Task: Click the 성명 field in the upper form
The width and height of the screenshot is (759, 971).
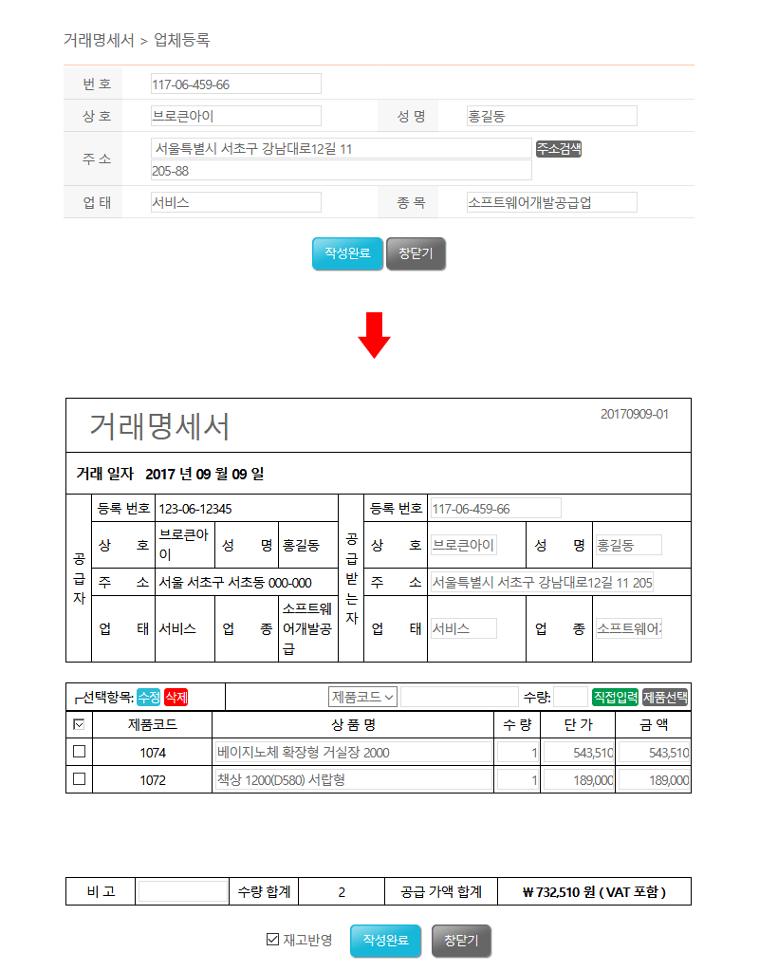Action: coord(551,116)
